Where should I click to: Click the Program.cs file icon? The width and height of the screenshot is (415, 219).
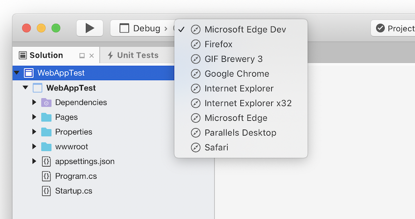pos(47,176)
